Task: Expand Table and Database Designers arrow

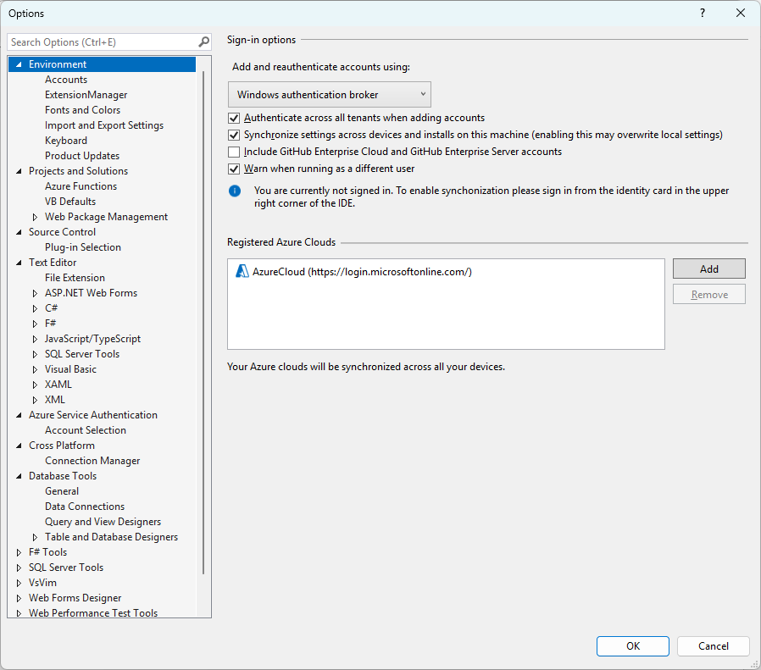Action: (x=35, y=537)
